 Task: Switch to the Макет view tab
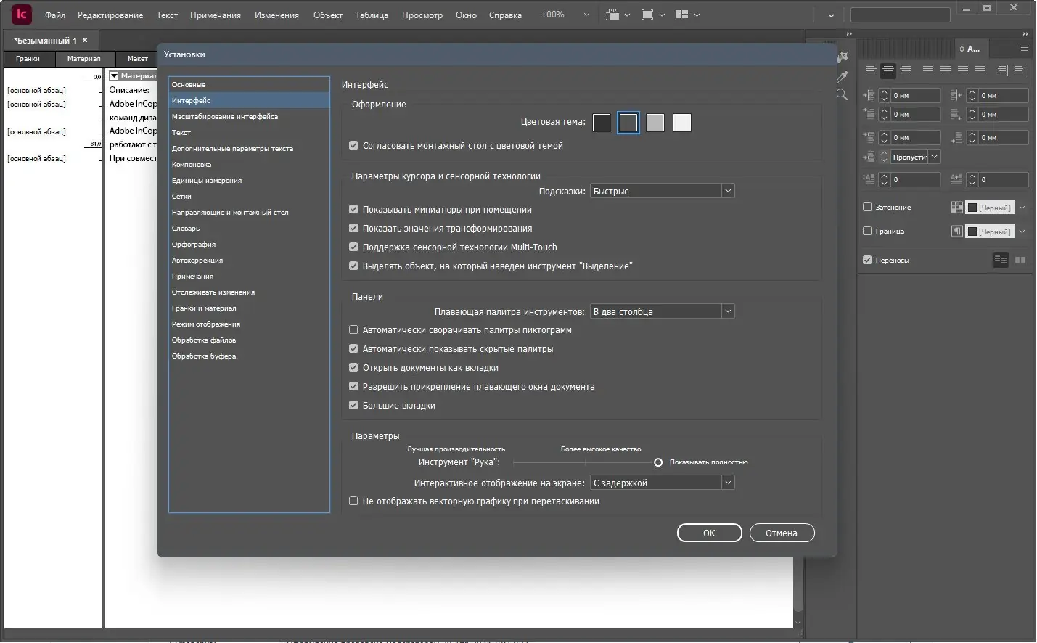click(x=137, y=59)
